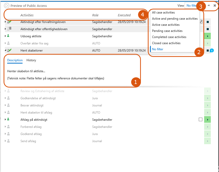Click the blue notification badge on Hent skabeloner
This screenshot has width=219, height=172.
click(212, 51)
